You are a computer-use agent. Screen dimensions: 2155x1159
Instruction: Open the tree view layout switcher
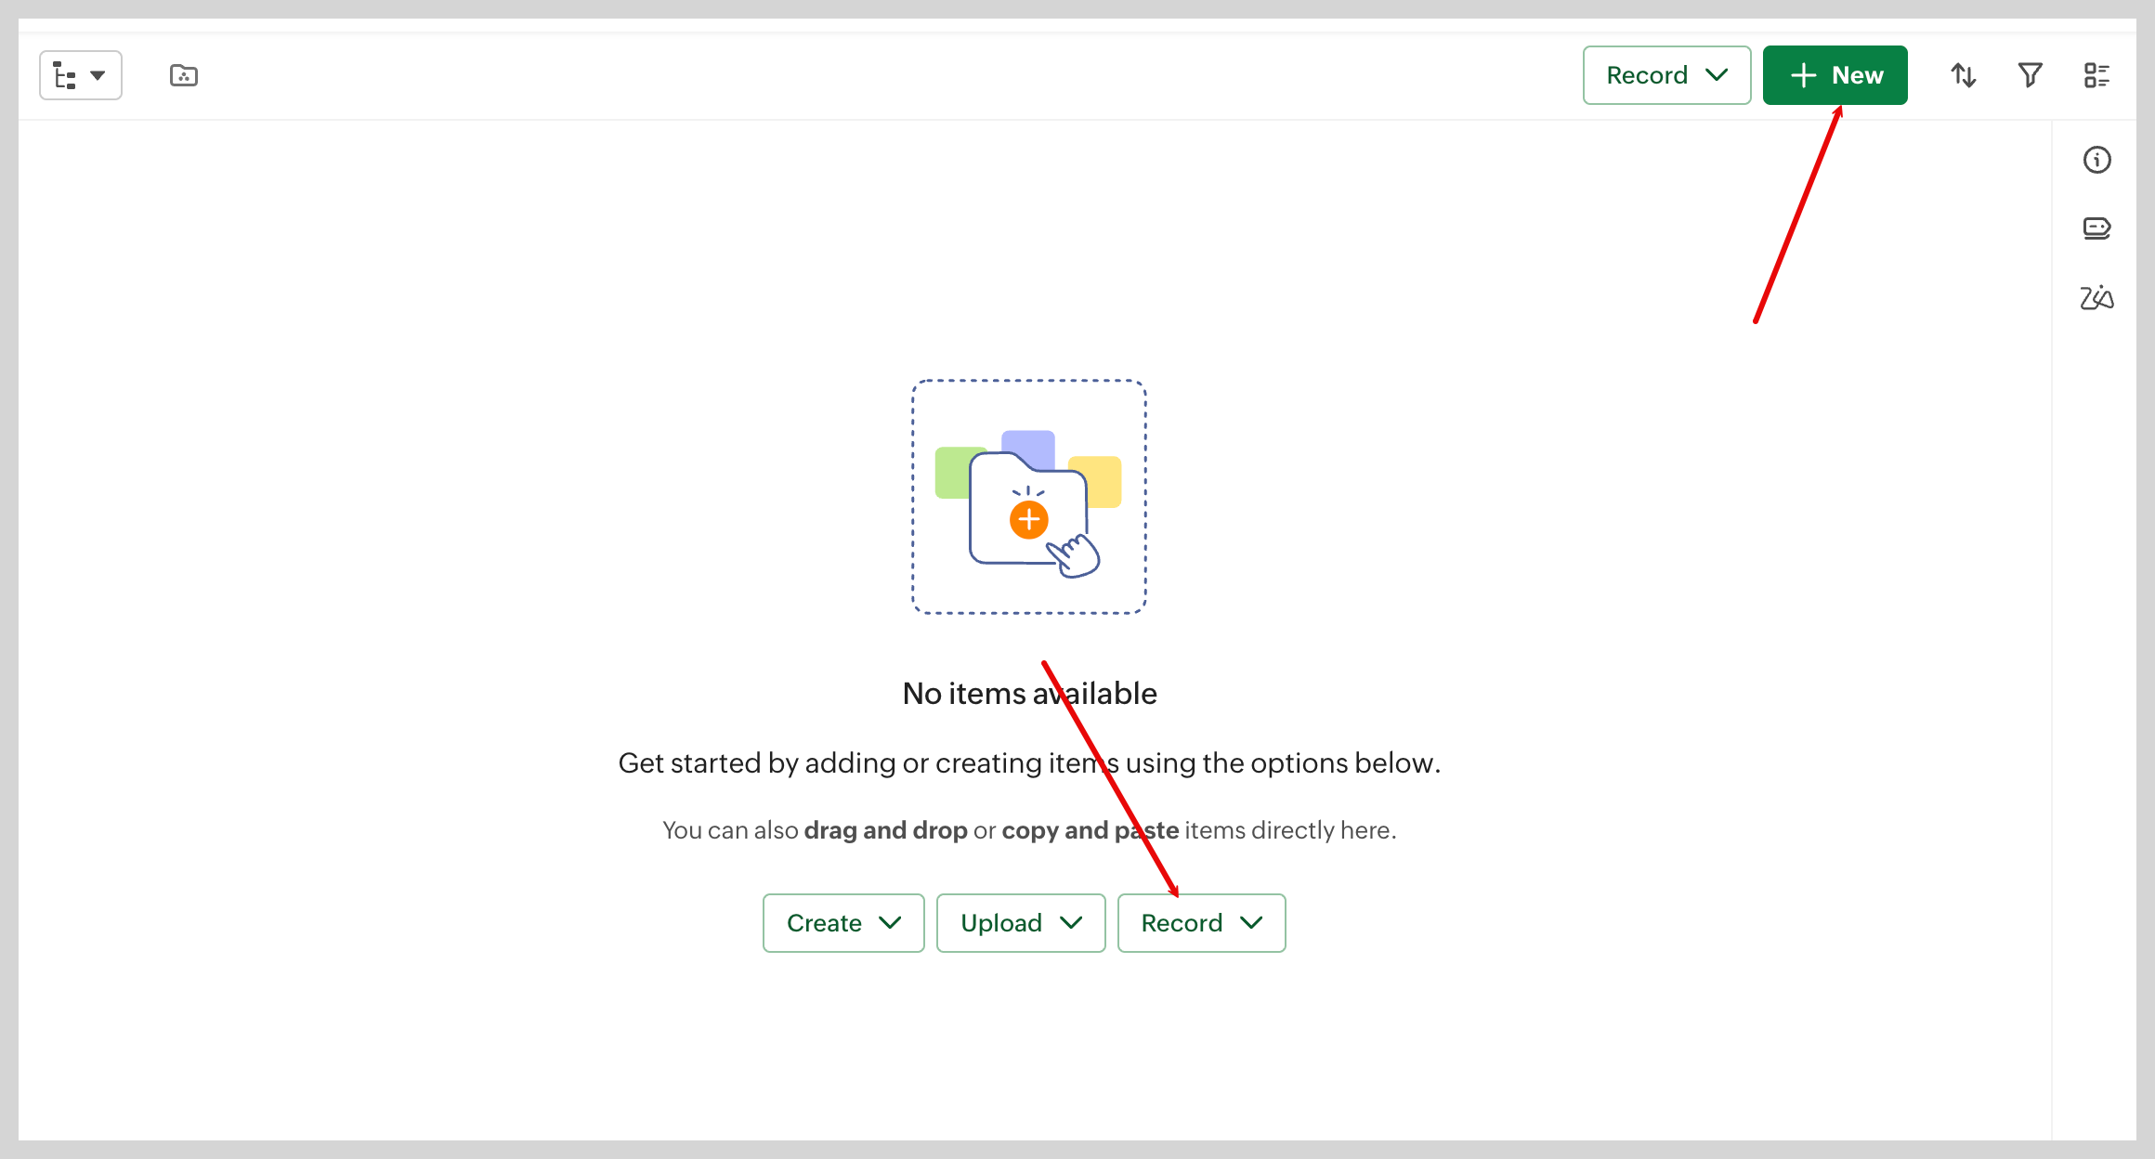pos(81,75)
